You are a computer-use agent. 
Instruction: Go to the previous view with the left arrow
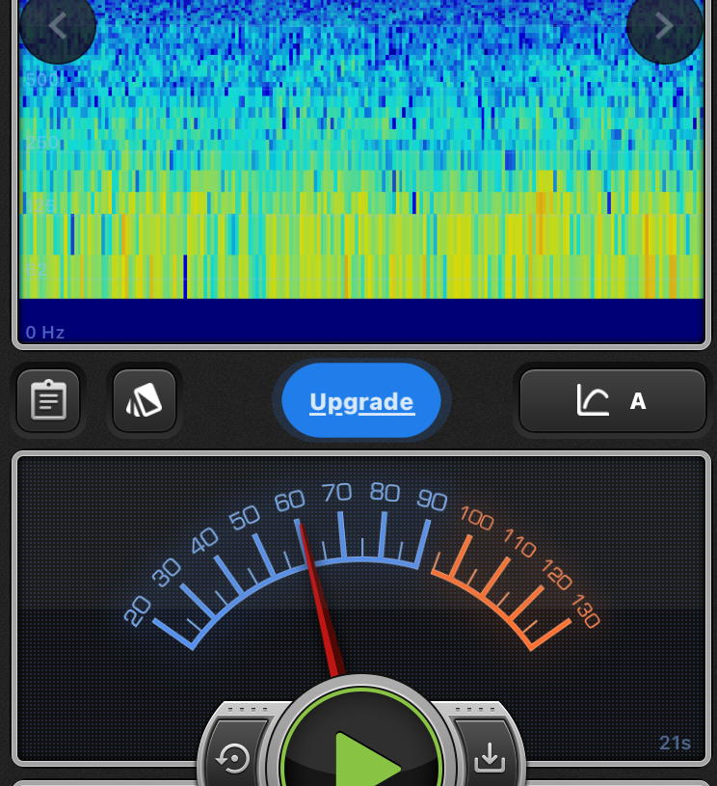click(x=58, y=26)
